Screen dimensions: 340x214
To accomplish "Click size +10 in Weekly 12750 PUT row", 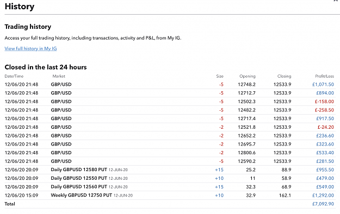I will [219, 196].
